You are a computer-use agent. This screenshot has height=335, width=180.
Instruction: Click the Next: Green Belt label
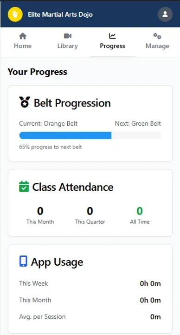138,123
